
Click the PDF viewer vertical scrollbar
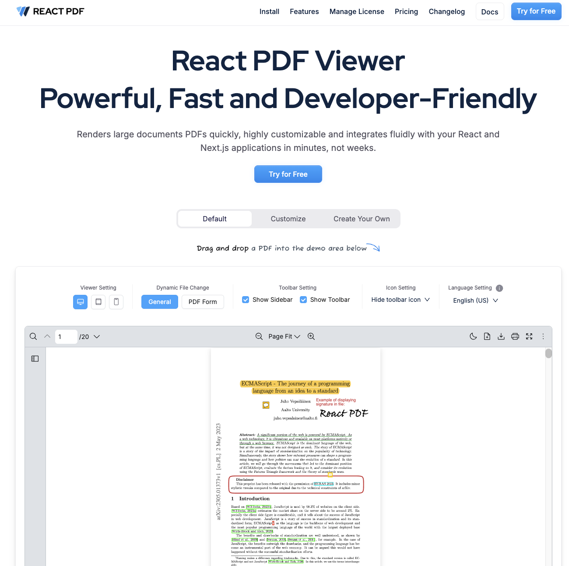(548, 353)
